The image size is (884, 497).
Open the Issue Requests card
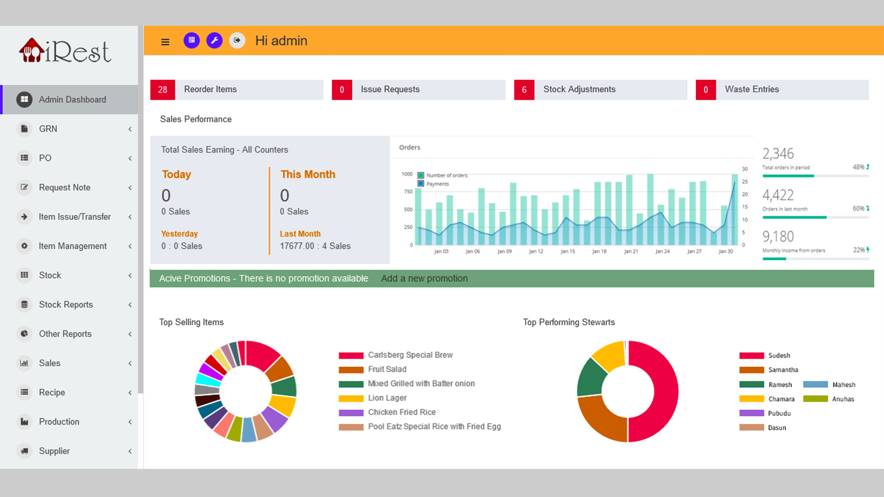pyautogui.click(x=419, y=90)
